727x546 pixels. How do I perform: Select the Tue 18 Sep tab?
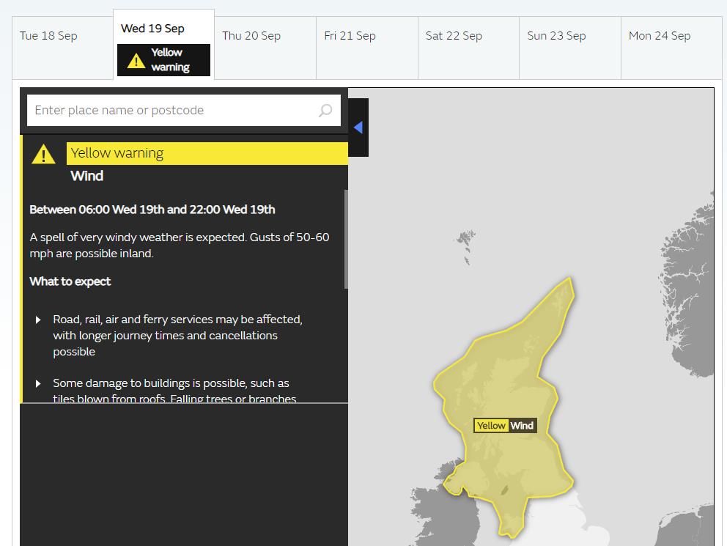48,36
